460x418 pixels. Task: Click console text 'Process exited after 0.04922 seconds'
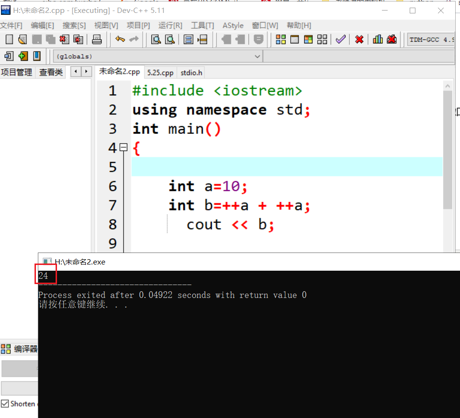[125, 295]
